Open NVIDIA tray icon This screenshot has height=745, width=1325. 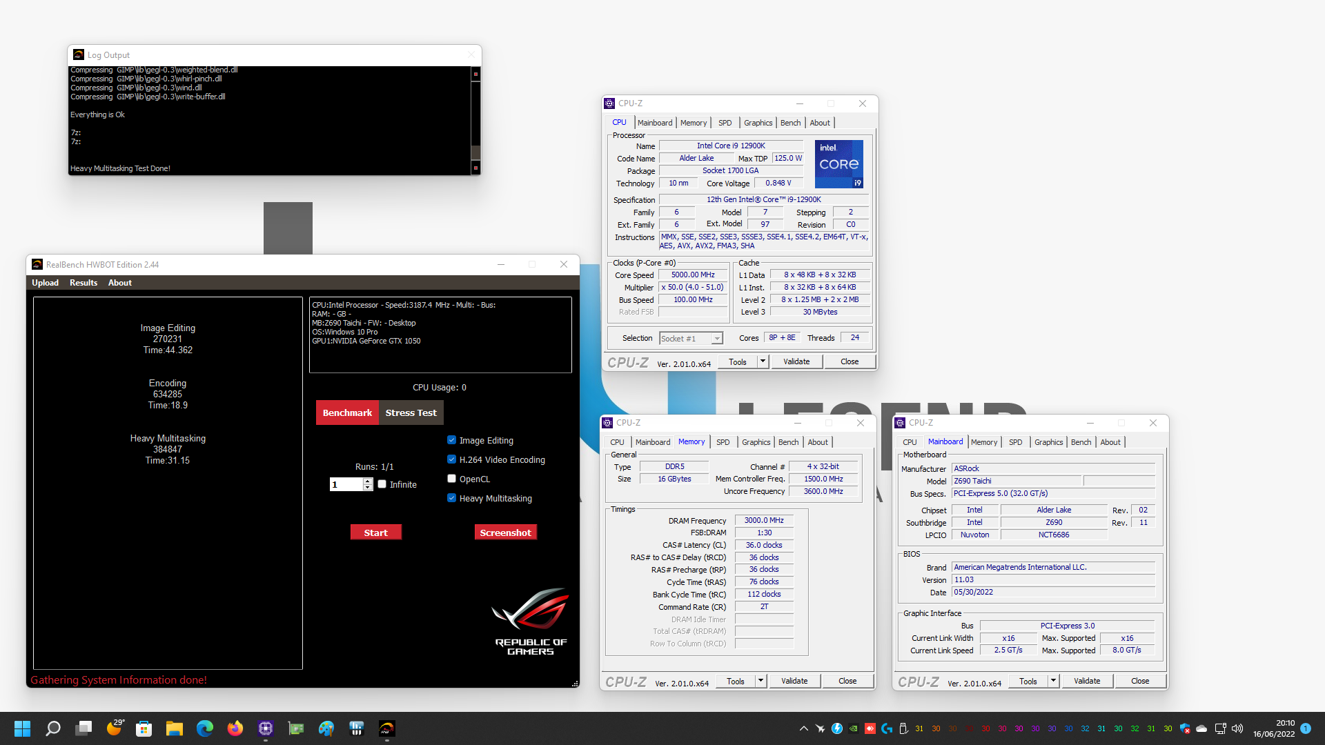tap(854, 728)
